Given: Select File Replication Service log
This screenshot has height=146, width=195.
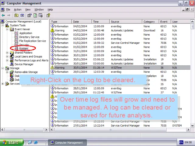Looking at the screenshot, I should [x=33, y=41].
